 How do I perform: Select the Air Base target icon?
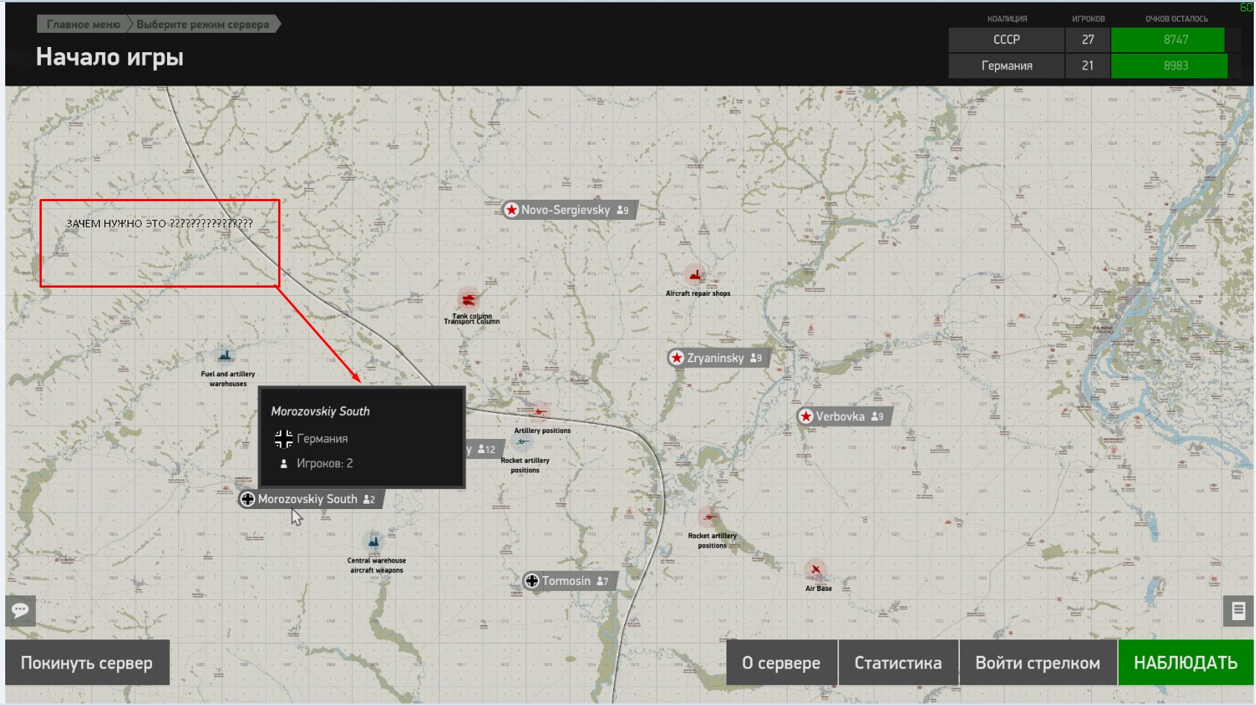click(x=816, y=569)
